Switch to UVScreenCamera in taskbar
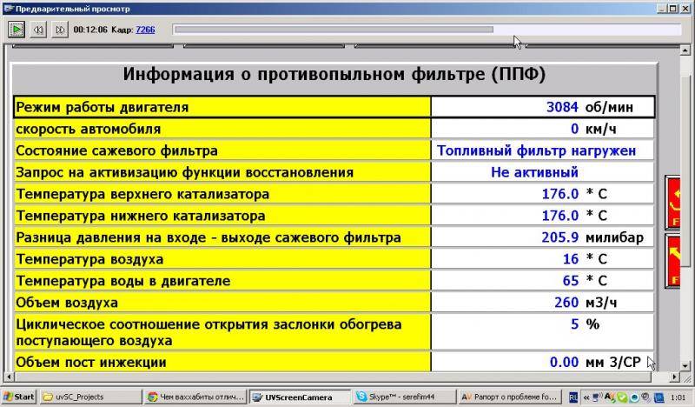 tap(300, 397)
